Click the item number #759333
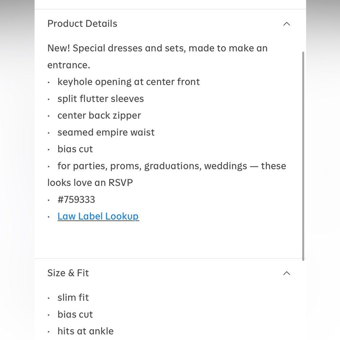Image resolution: width=340 pixels, height=340 pixels. (76, 200)
